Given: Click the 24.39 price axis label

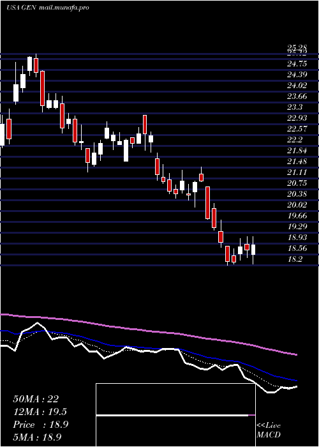Looking at the screenshot, I should click(297, 75).
